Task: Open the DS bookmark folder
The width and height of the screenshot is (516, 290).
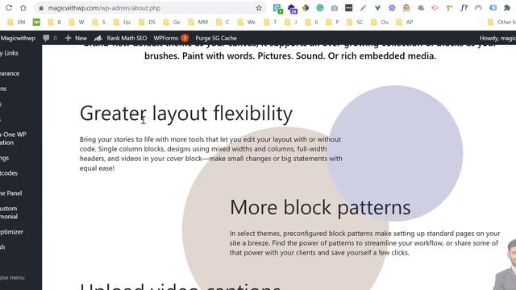Action: (147, 22)
